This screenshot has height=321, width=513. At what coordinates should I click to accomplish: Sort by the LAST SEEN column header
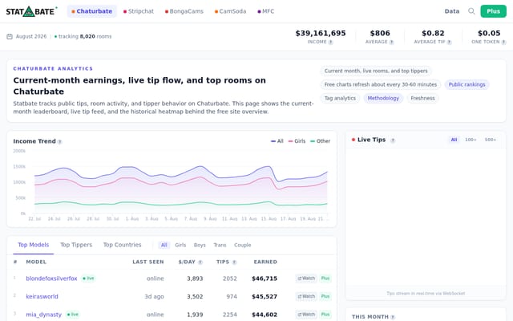point(147,262)
